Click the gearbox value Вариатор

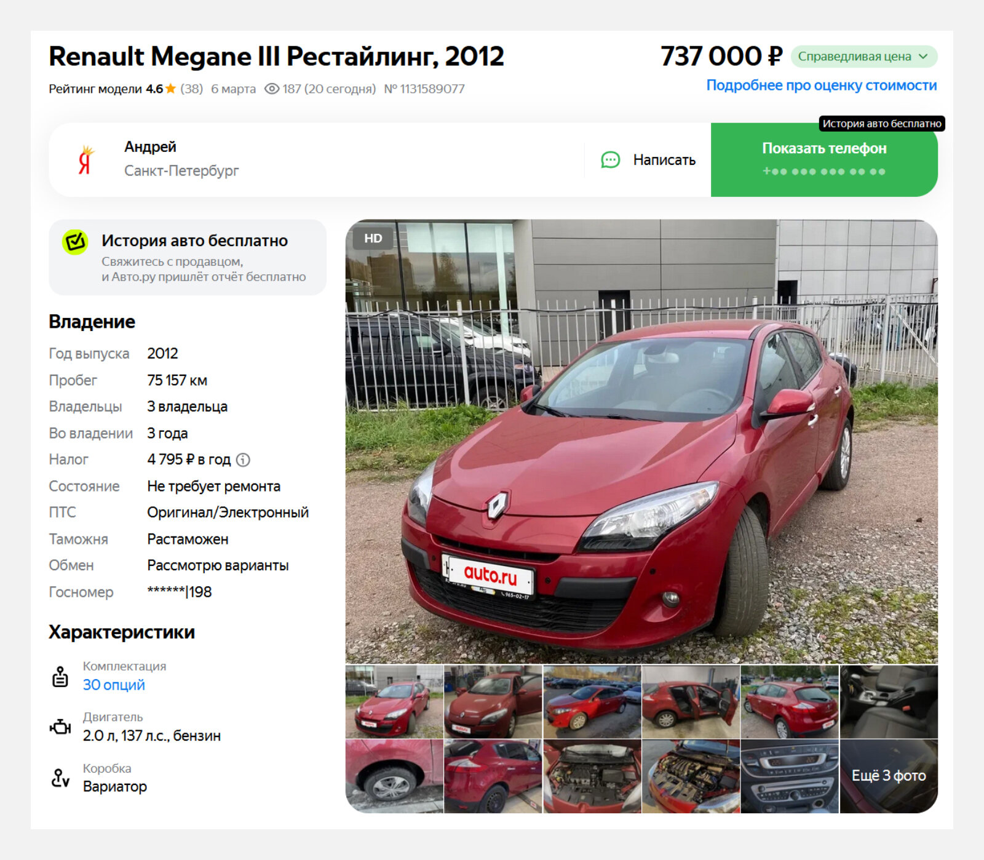[115, 787]
